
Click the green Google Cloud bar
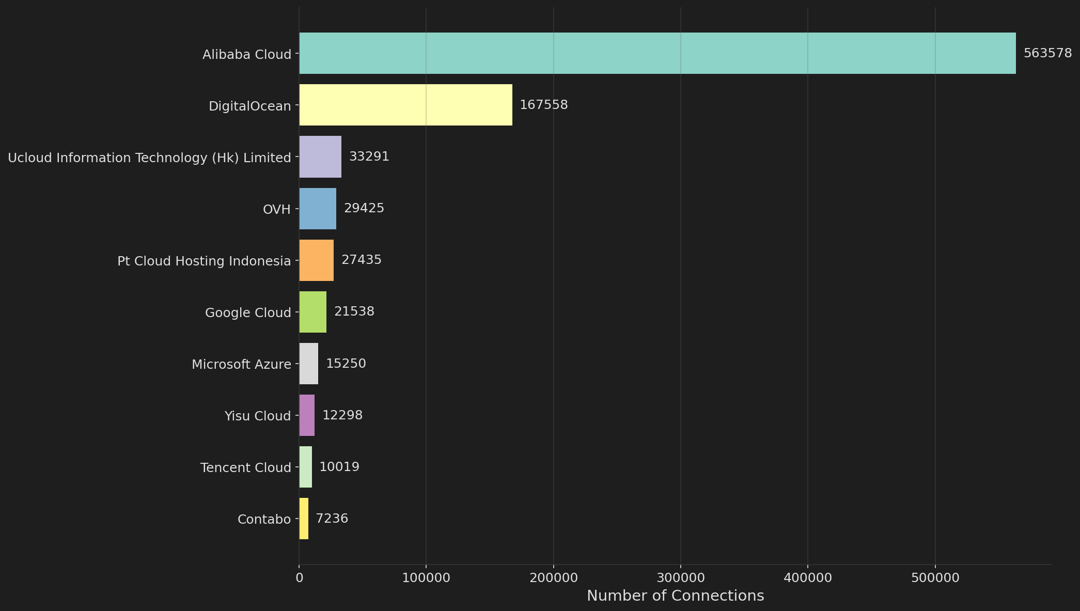tap(312, 312)
